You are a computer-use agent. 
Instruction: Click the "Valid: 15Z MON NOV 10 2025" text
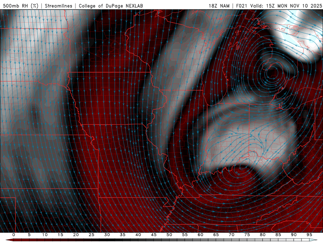point(286,6)
